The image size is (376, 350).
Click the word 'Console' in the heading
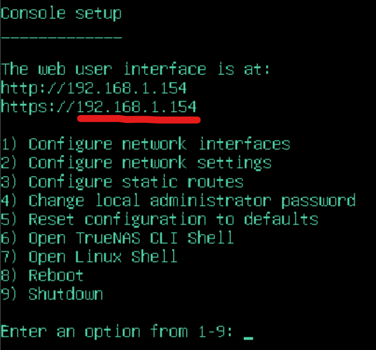coord(32,13)
